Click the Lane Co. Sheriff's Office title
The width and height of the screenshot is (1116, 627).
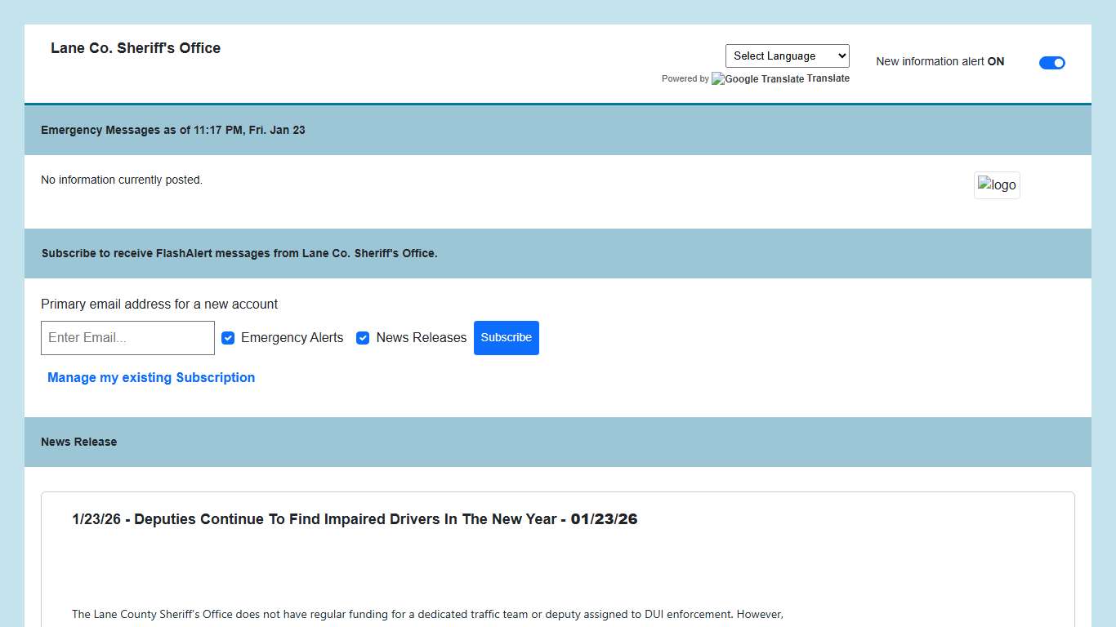pyautogui.click(x=136, y=48)
